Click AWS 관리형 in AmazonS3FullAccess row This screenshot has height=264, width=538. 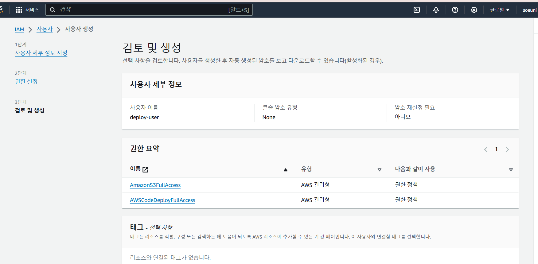(x=315, y=185)
